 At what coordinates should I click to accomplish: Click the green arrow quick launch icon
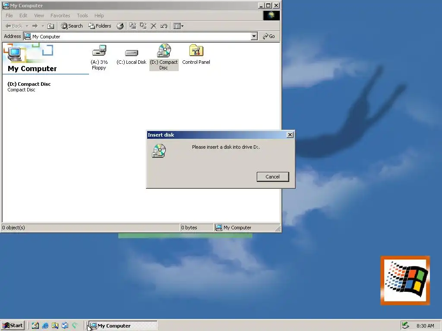75,326
